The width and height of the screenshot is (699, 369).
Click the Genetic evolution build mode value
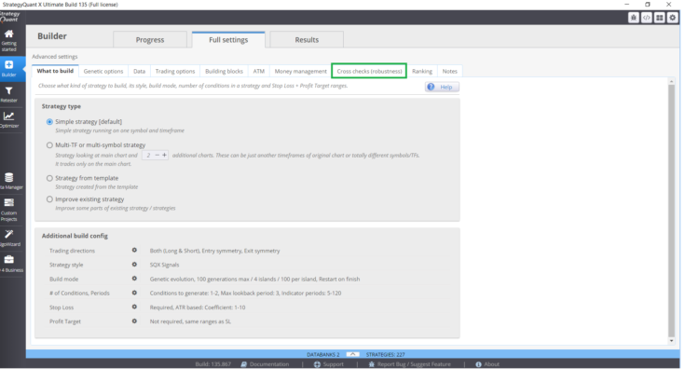pos(254,279)
